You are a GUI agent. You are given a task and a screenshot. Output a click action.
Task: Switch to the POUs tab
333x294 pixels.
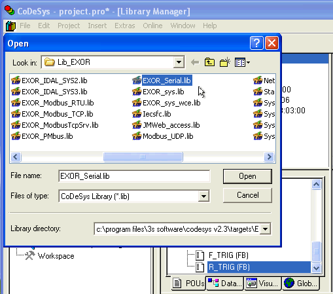pos(189,284)
